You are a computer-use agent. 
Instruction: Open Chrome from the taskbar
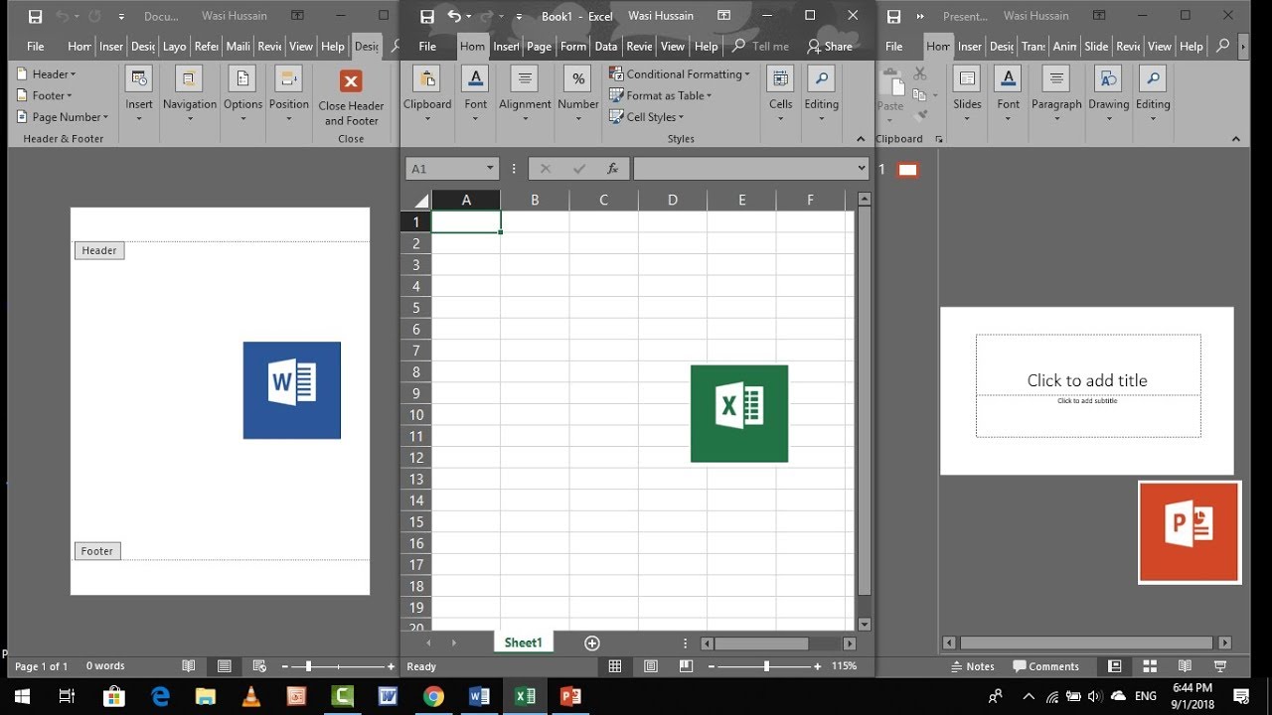click(433, 696)
